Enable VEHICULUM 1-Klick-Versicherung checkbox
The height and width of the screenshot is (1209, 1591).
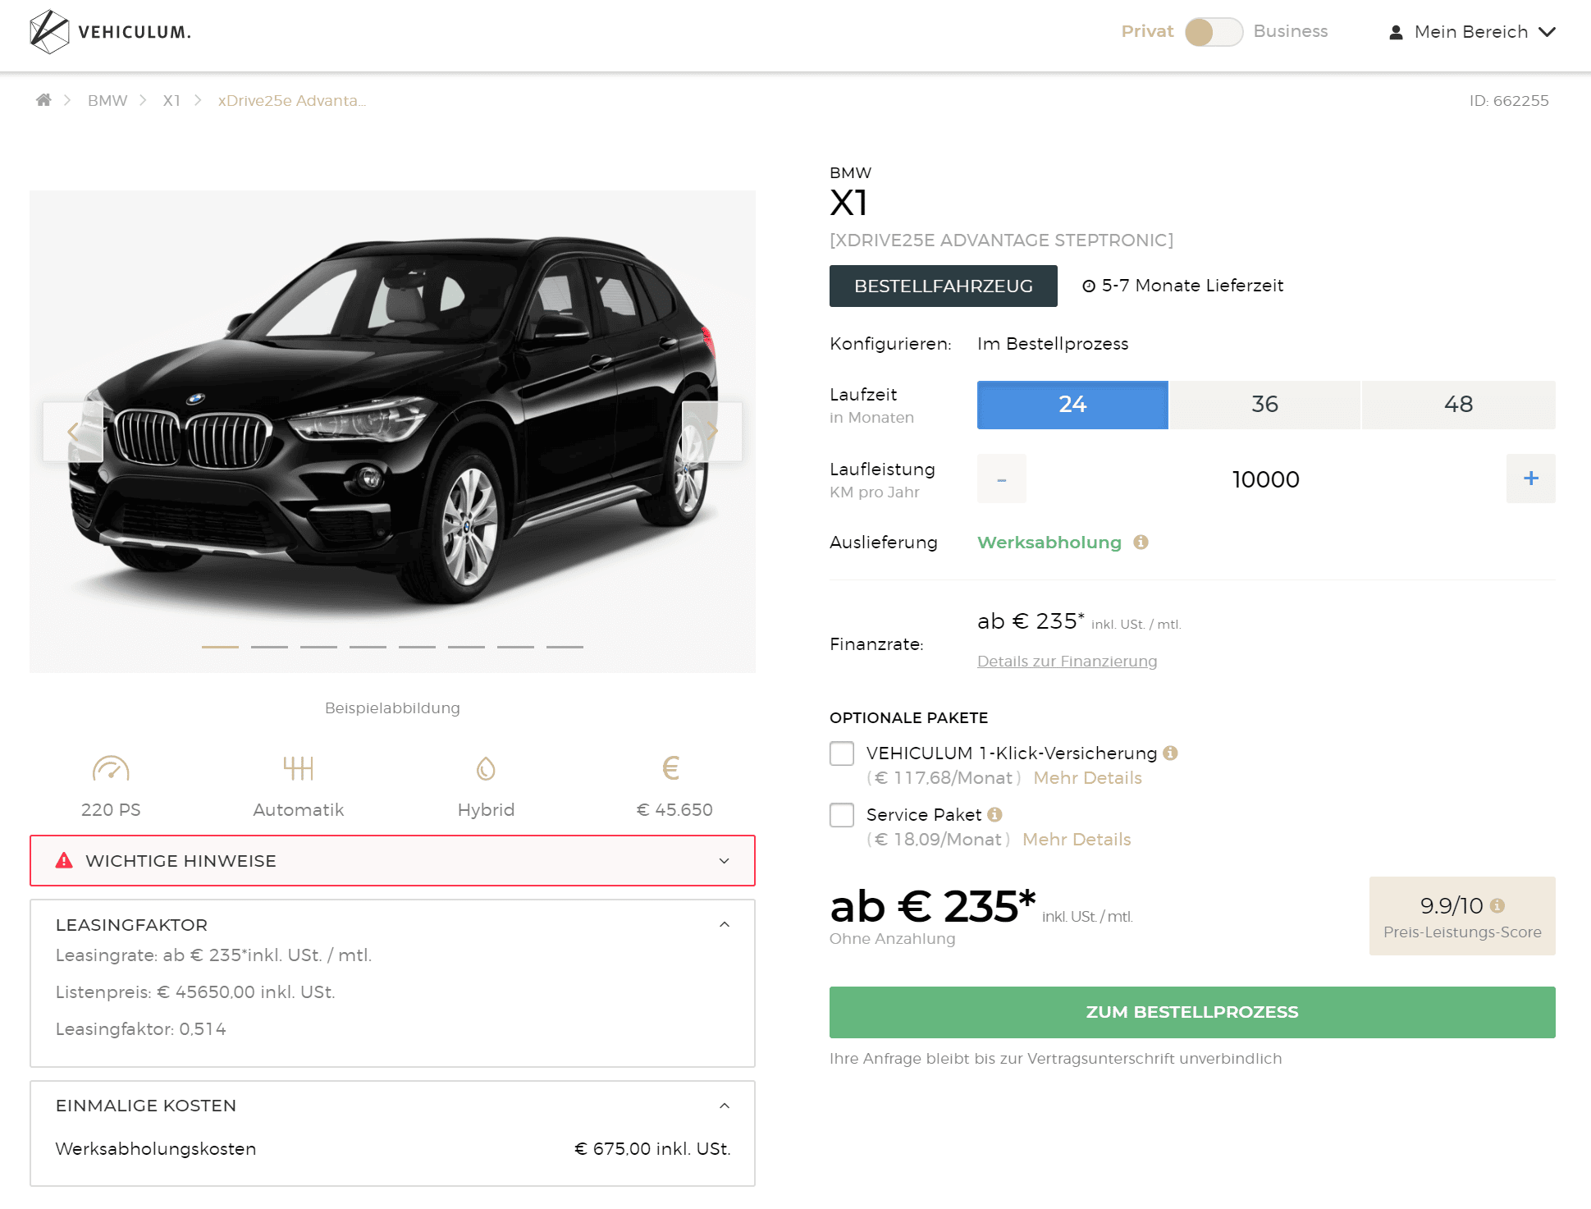point(842,753)
